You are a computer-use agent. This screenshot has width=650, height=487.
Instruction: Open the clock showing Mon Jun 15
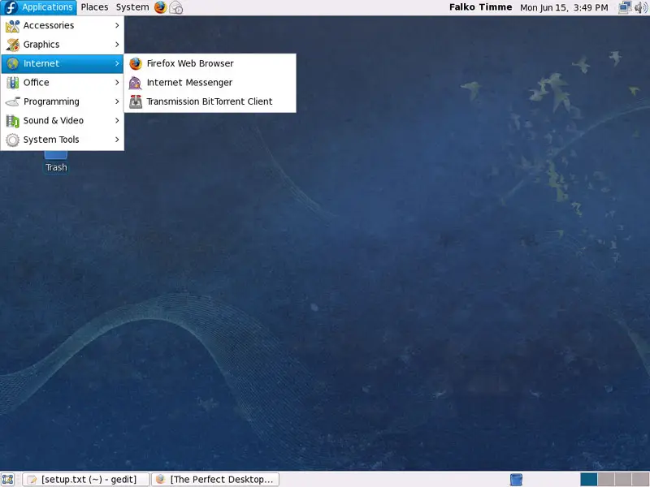pos(564,7)
